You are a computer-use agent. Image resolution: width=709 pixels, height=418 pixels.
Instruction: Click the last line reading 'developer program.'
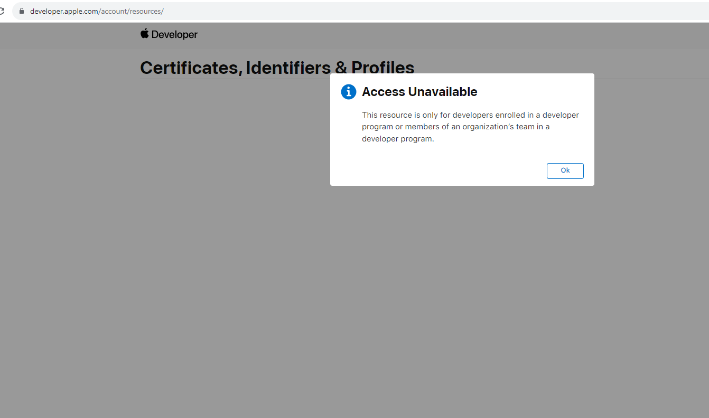pyautogui.click(x=398, y=139)
